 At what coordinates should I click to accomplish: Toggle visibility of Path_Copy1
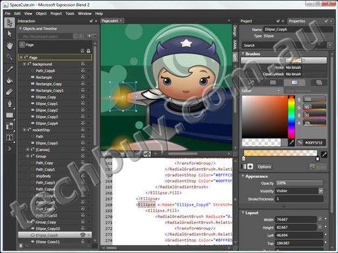[x=83, y=169]
